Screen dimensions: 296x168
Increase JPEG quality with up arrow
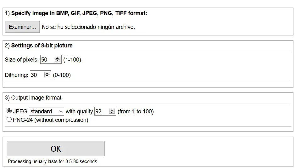[112, 110]
